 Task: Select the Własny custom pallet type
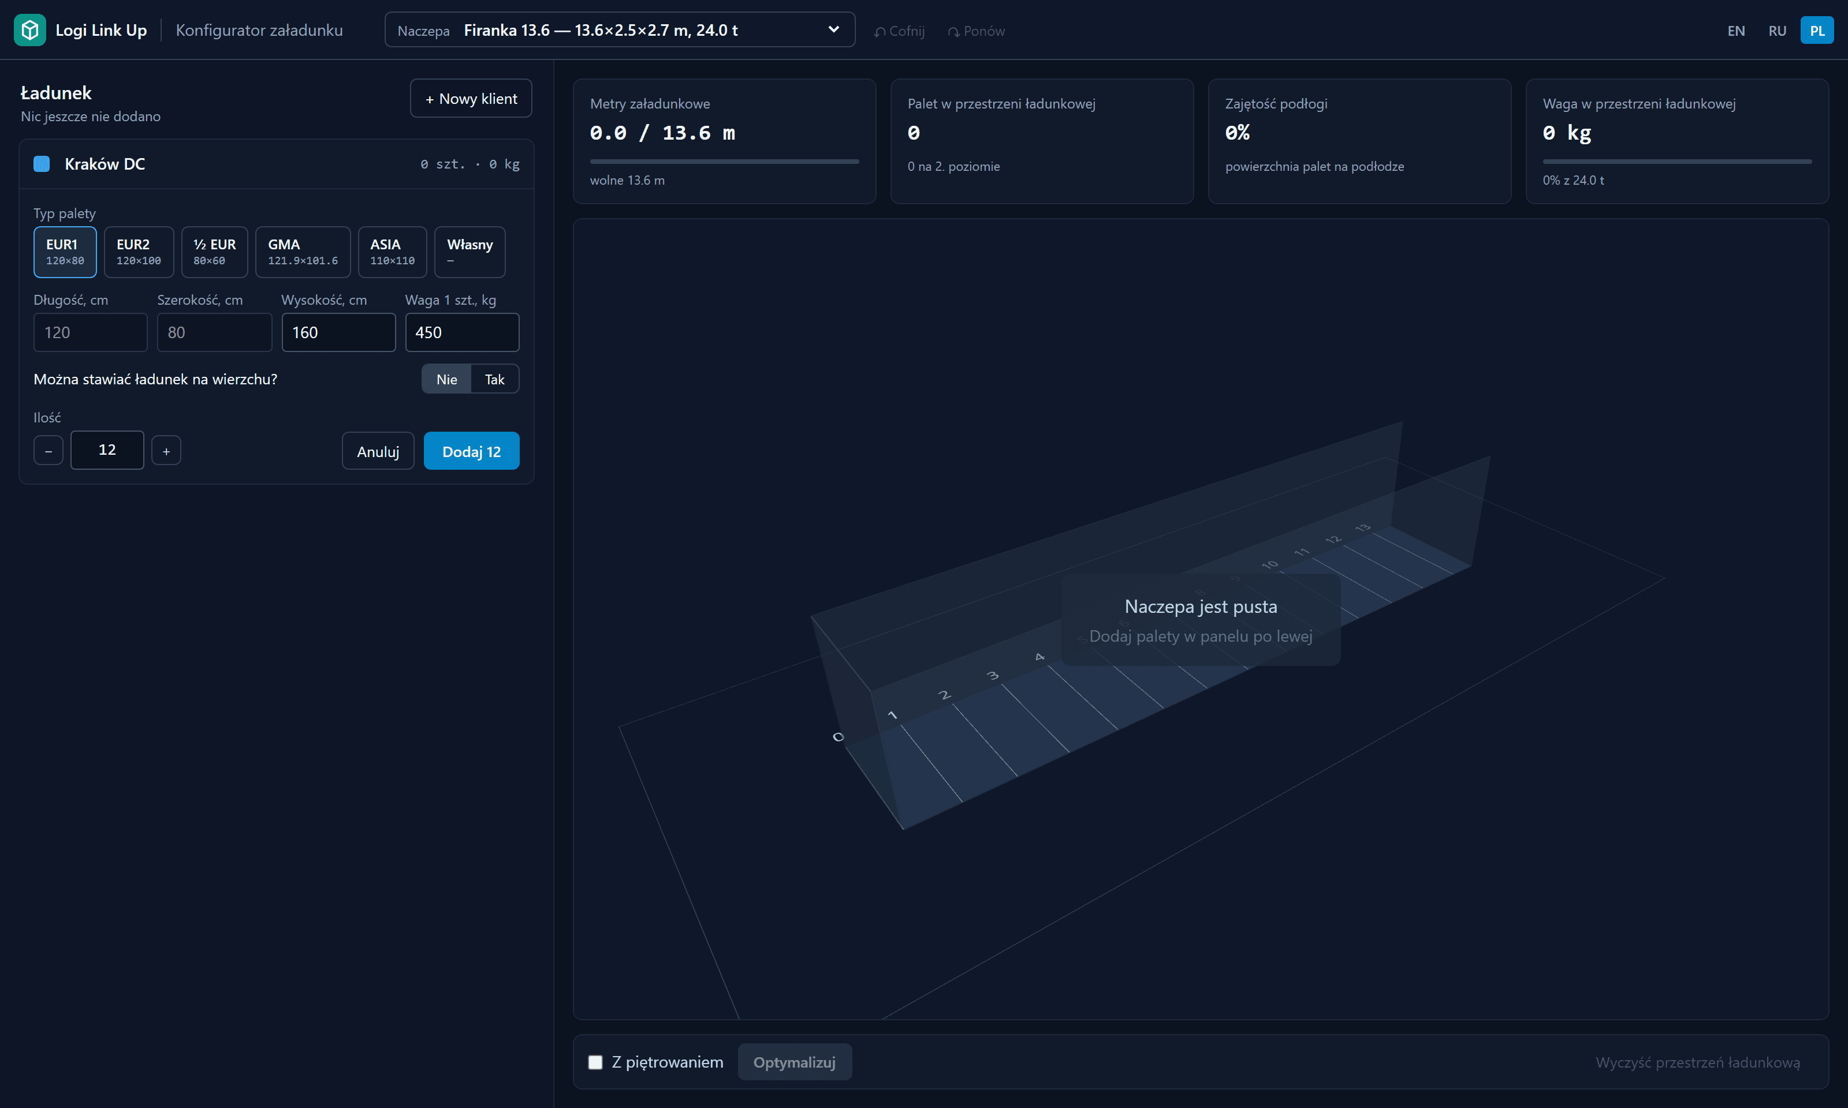tap(470, 252)
